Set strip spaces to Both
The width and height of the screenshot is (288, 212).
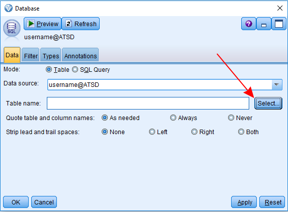(241, 132)
